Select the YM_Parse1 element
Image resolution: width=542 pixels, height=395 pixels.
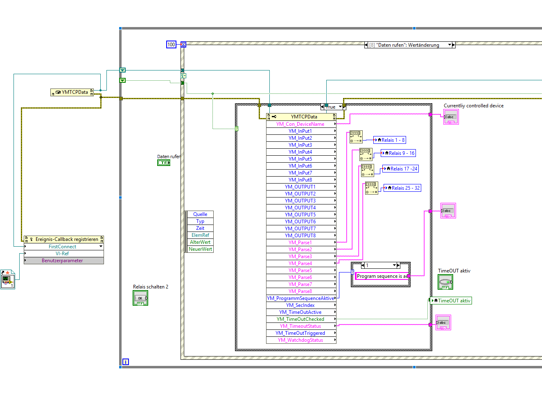click(x=301, y=243)
